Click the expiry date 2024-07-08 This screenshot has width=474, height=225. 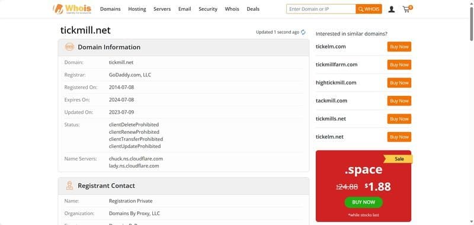point(121,99)
